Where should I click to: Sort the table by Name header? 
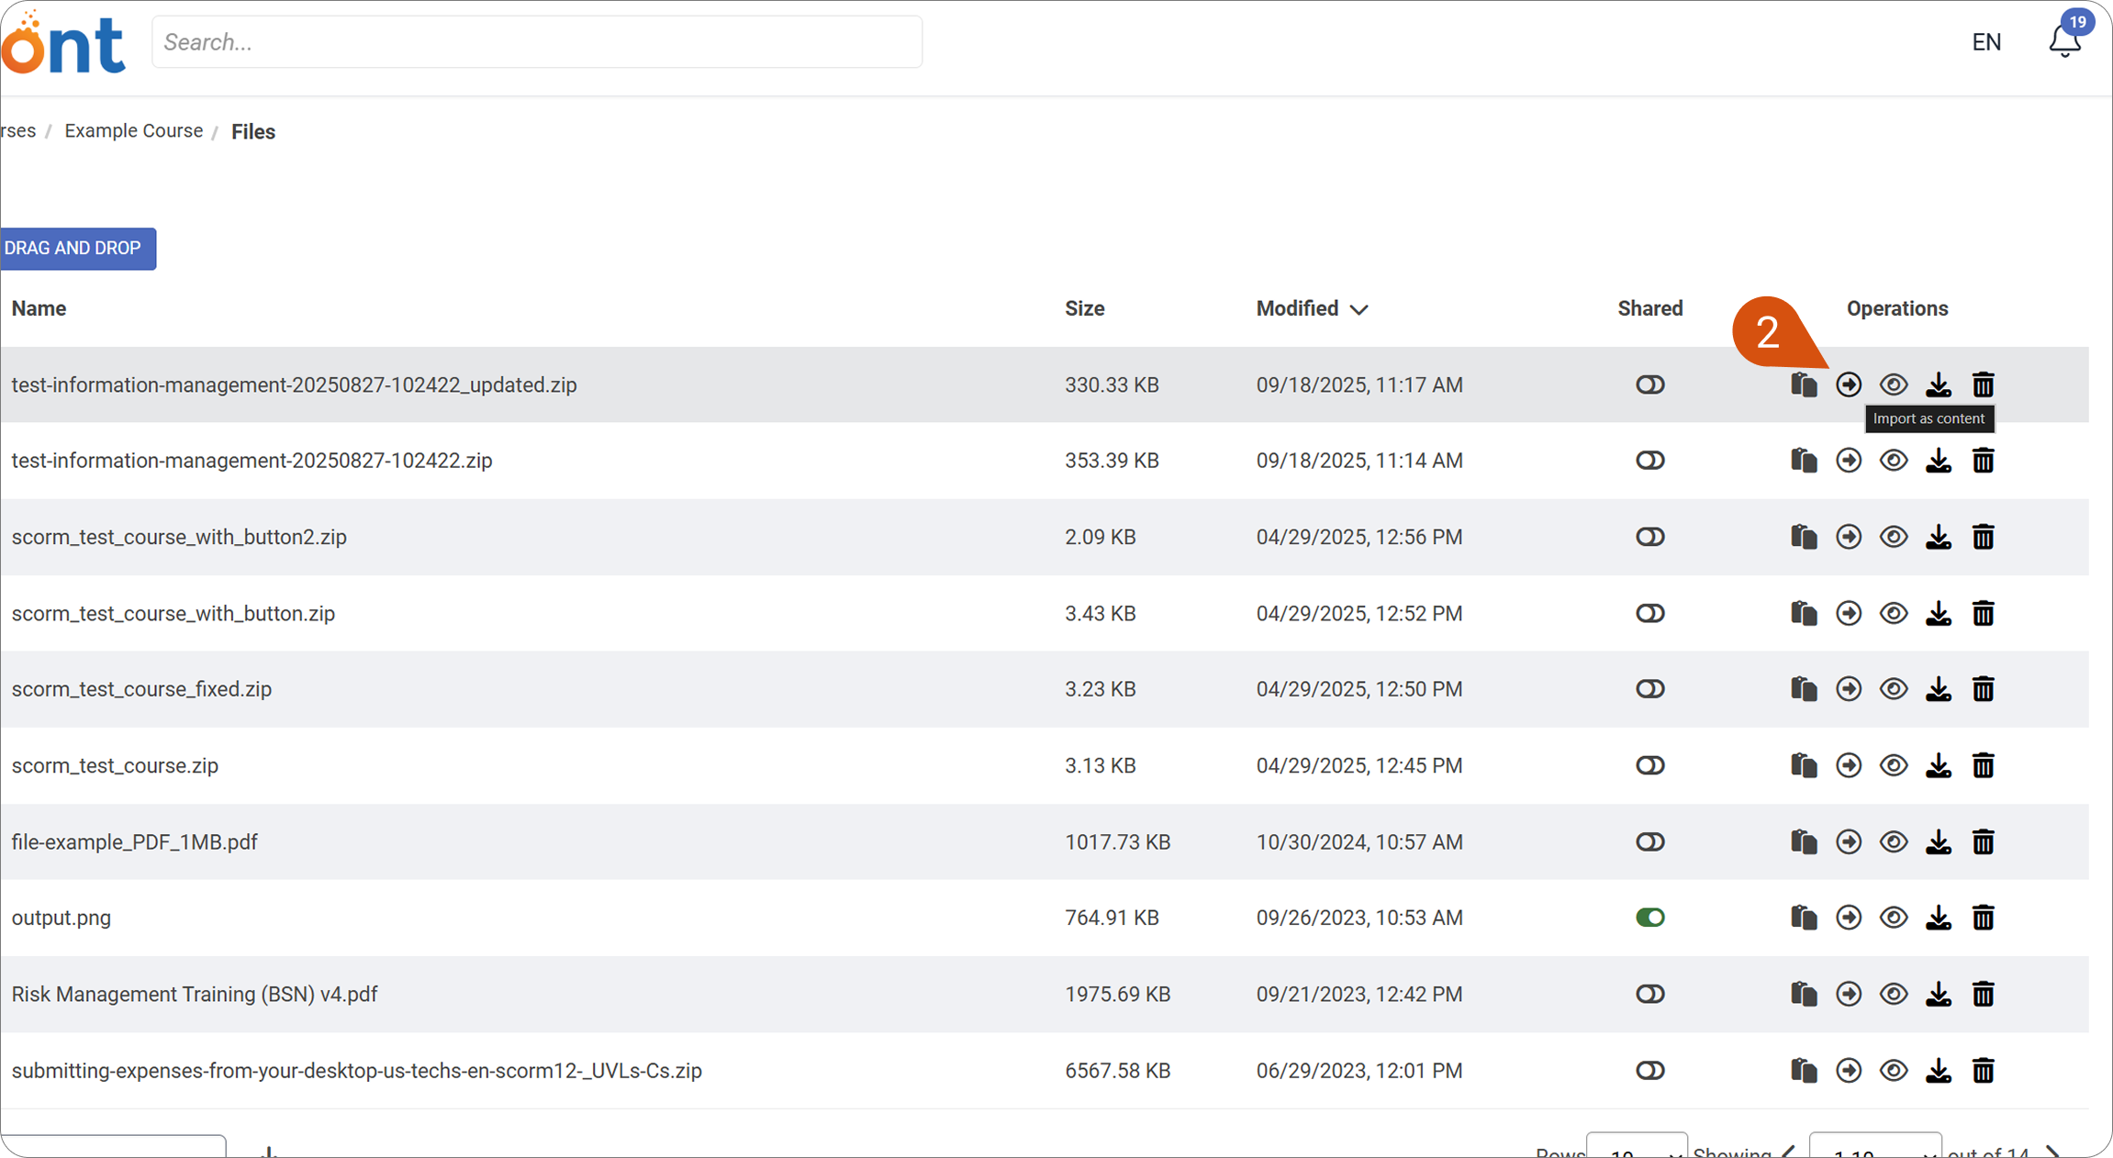click(39, 308)
